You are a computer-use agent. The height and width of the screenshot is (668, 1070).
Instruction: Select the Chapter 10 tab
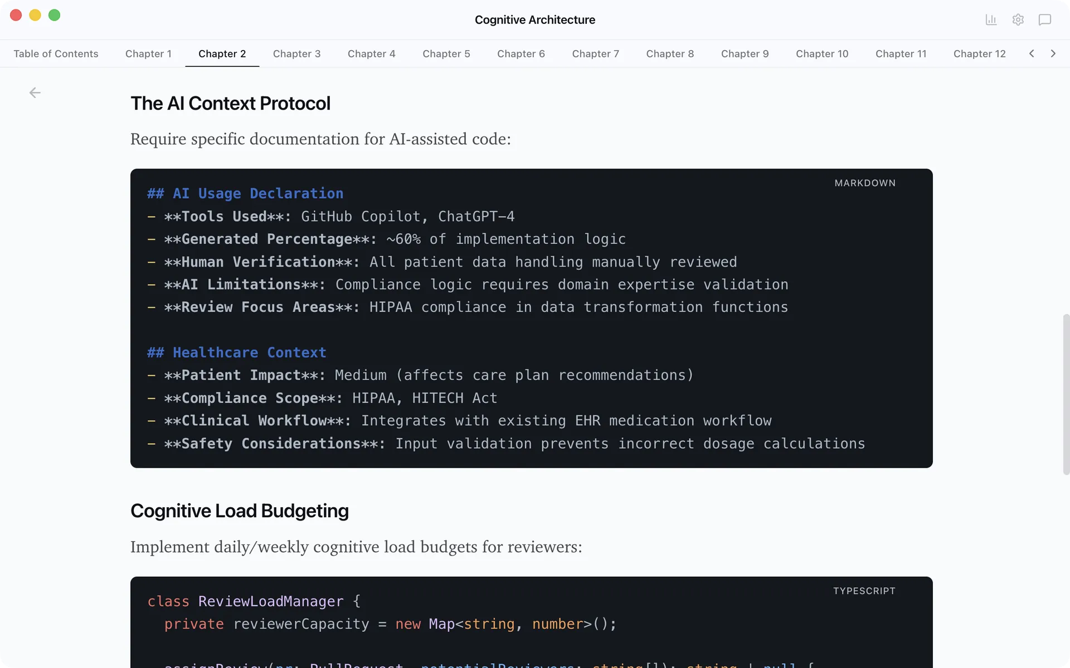click(x=822, y=54)
